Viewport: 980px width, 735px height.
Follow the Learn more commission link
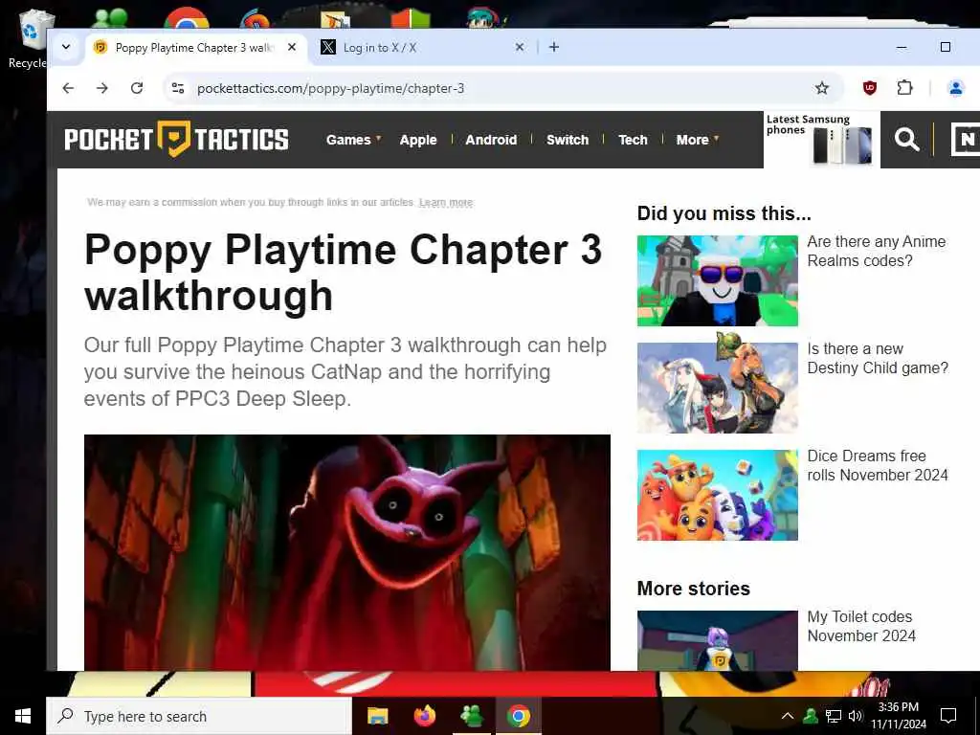(x=446, y=203)
